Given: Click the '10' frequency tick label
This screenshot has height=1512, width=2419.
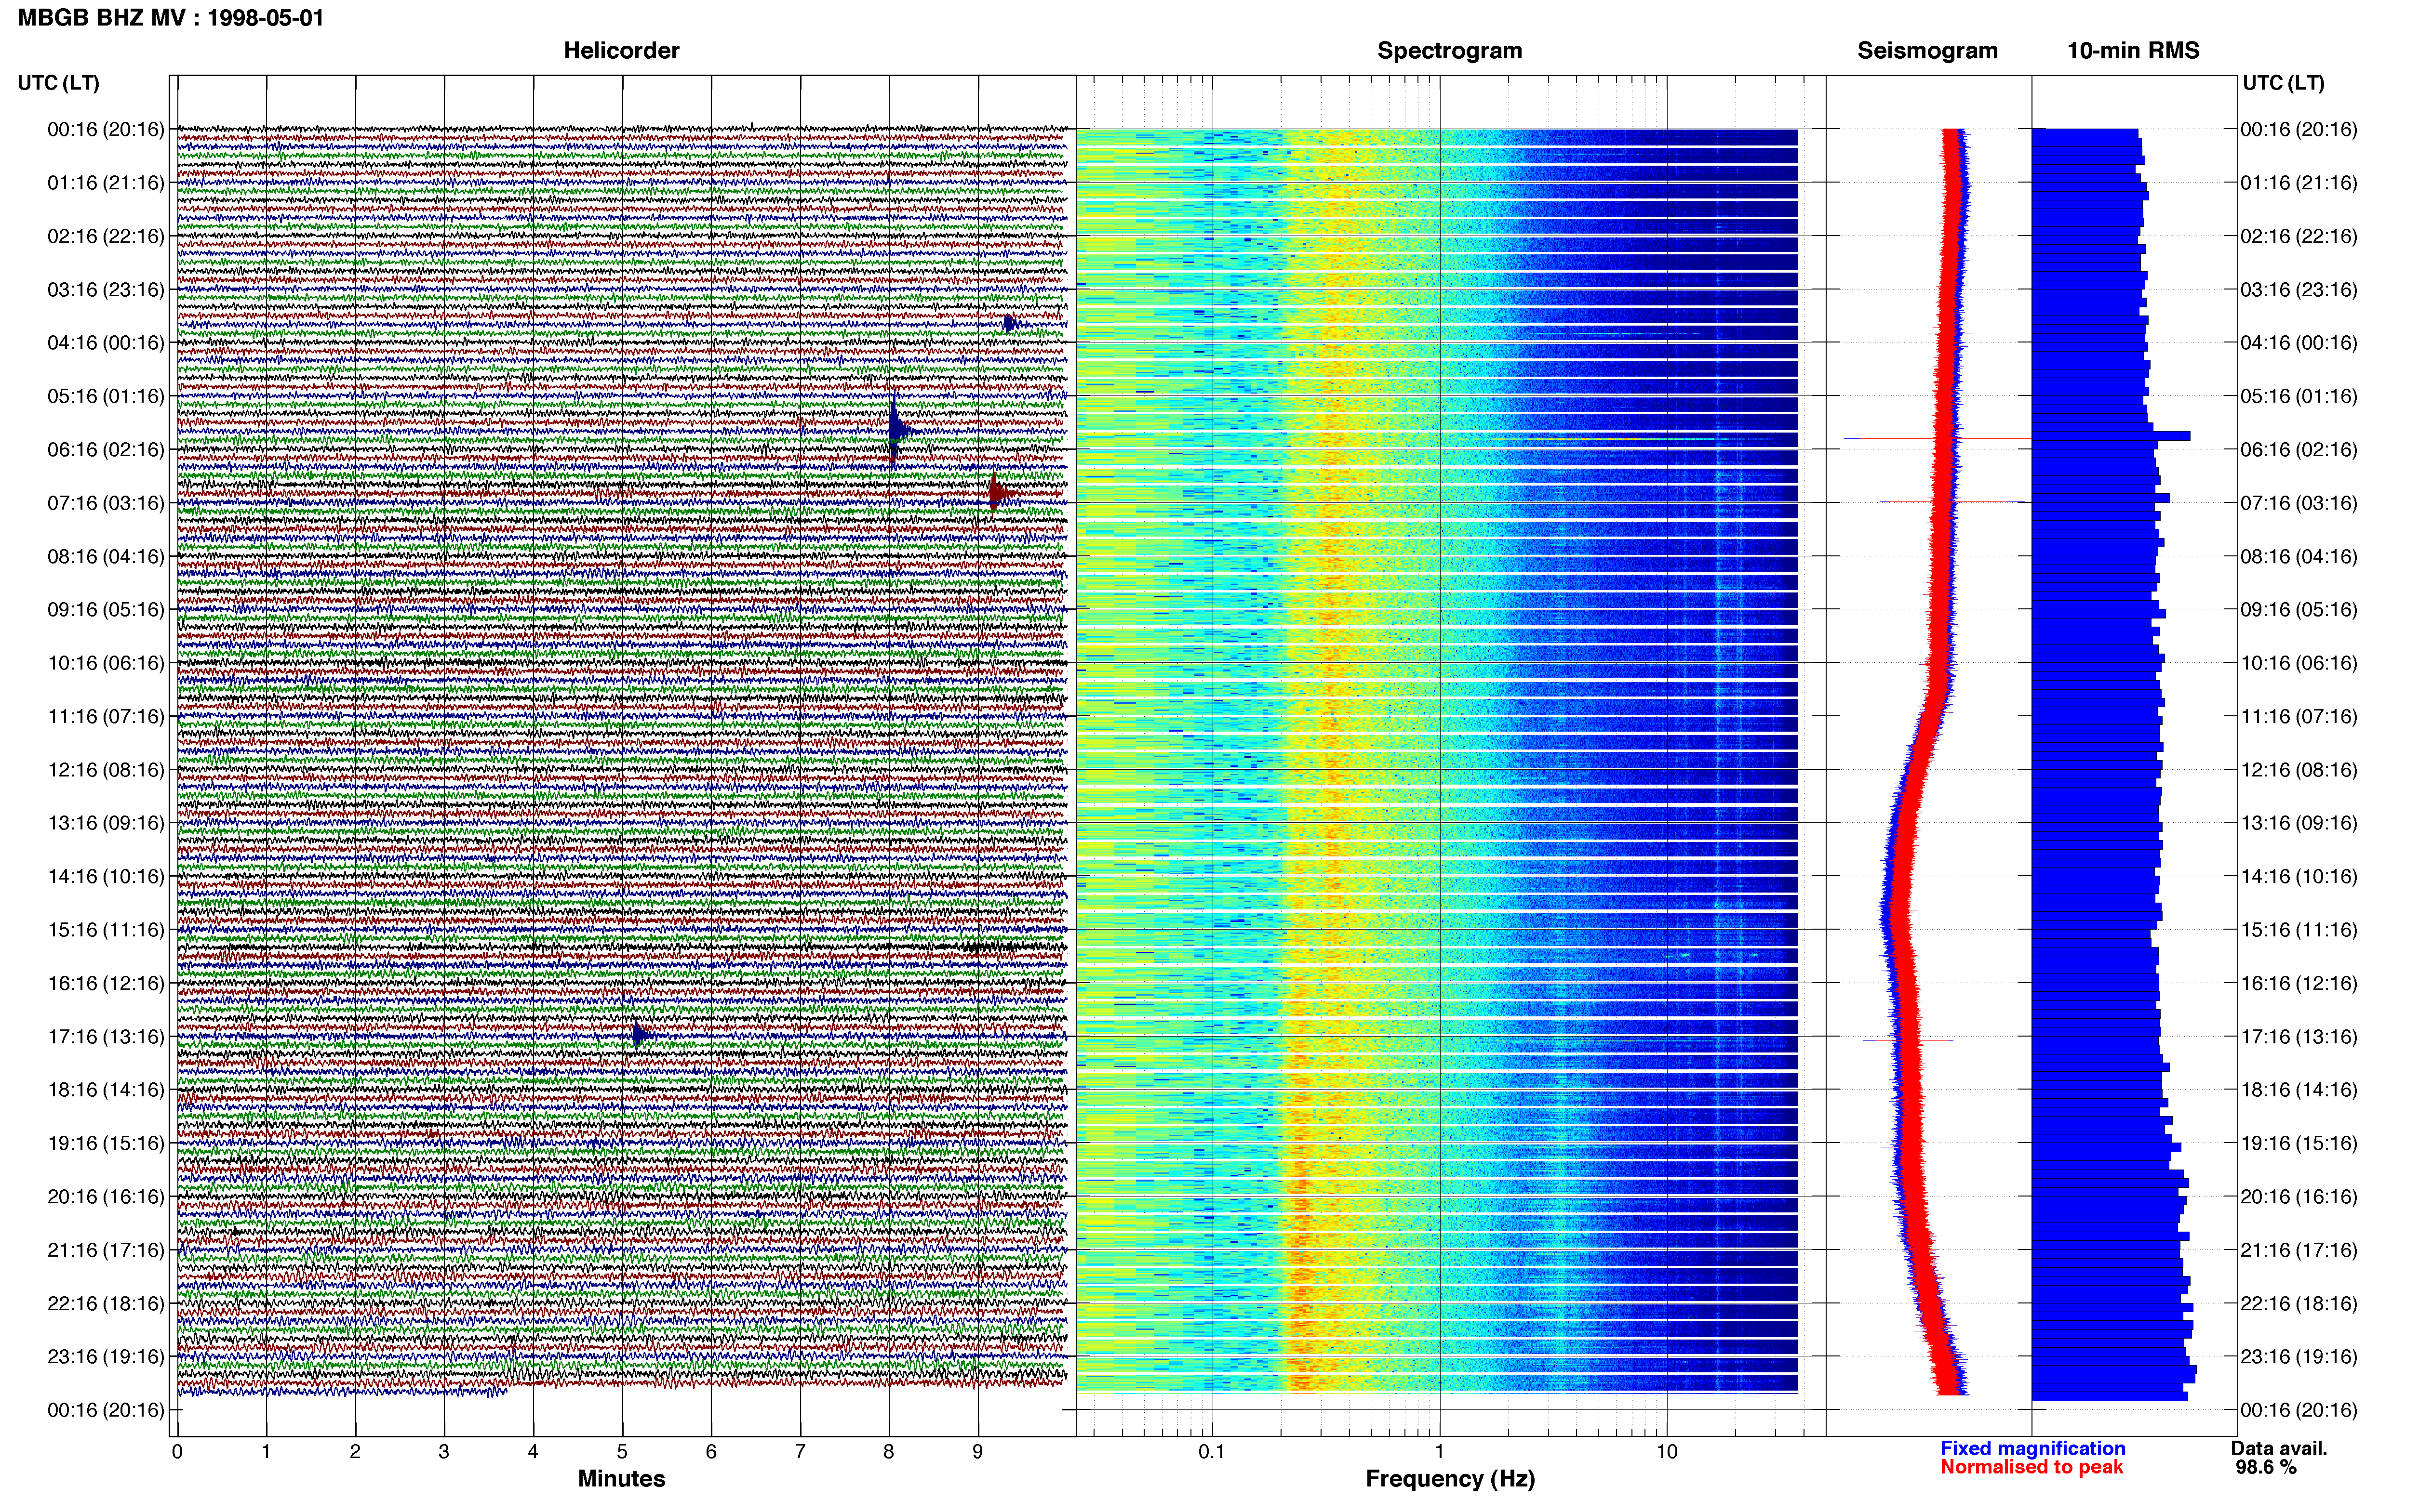Looking at the screenshot, I should pos(1667,1451).
